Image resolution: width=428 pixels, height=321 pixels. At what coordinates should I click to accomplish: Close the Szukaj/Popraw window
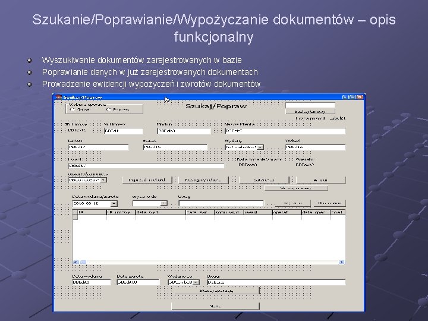(360, 97)
